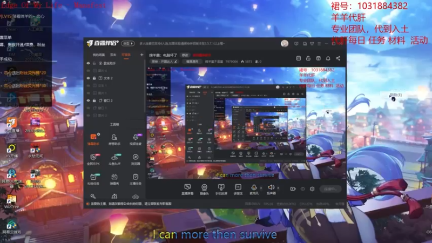Show the 图片 4 source
This screenshot has width=432, height=243.
pyautogui.click(x=88, y=71)
